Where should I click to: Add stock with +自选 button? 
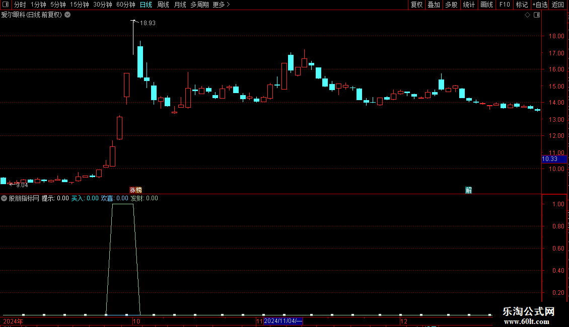[x=540, y=5]
